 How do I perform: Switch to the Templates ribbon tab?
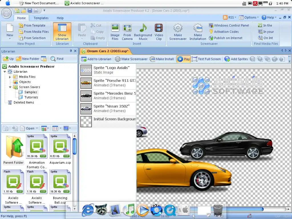coord(41,18)
